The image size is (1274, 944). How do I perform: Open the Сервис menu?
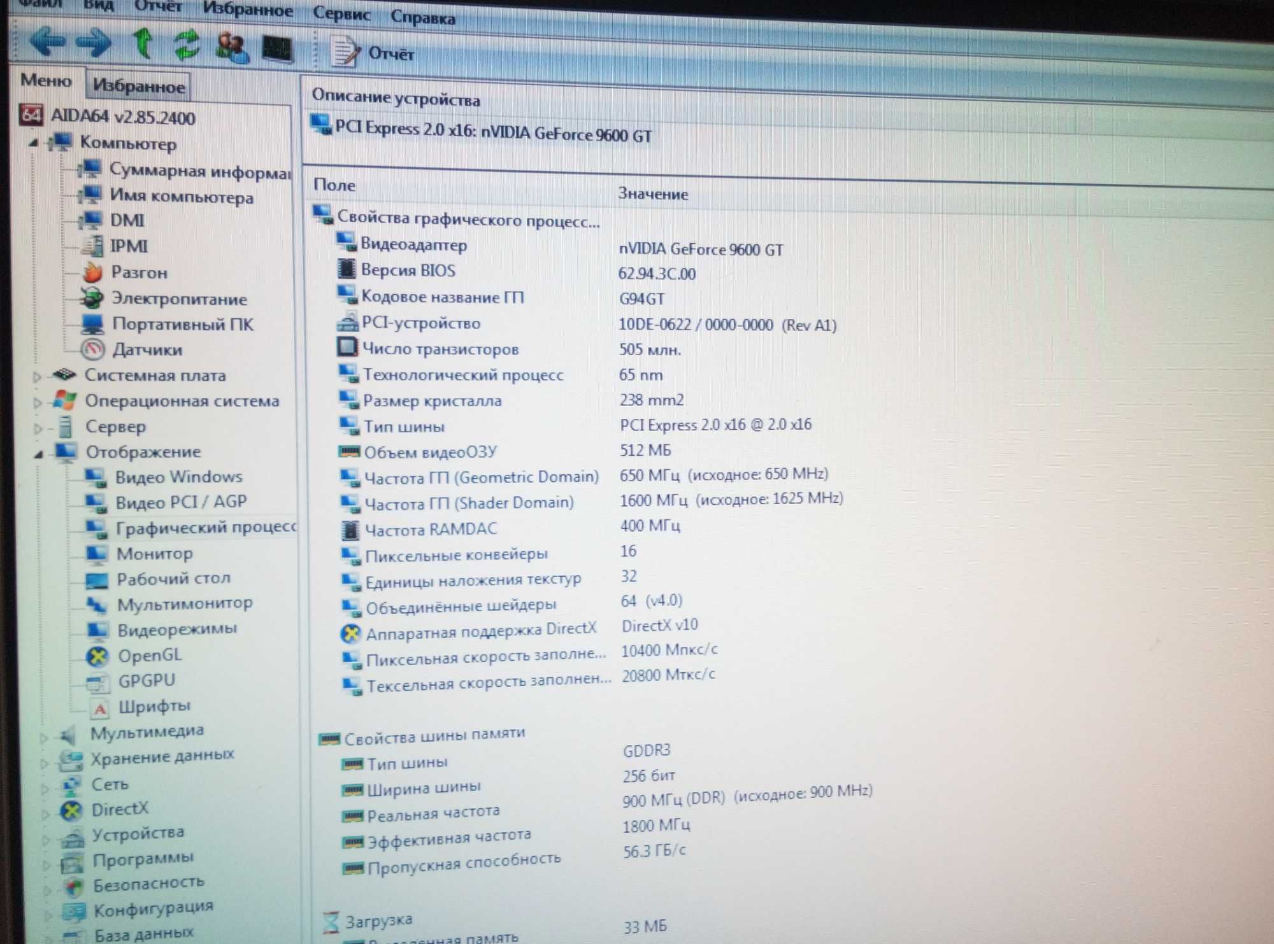(341, 14)
